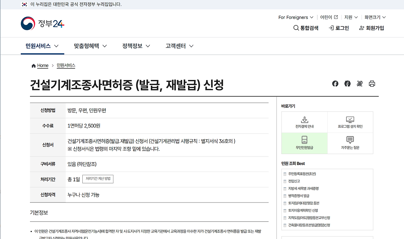Click the Home house icon in breadcrumb
Image resolution: width=404 pixels, height=239 pixels.
(x=34, y=65)
